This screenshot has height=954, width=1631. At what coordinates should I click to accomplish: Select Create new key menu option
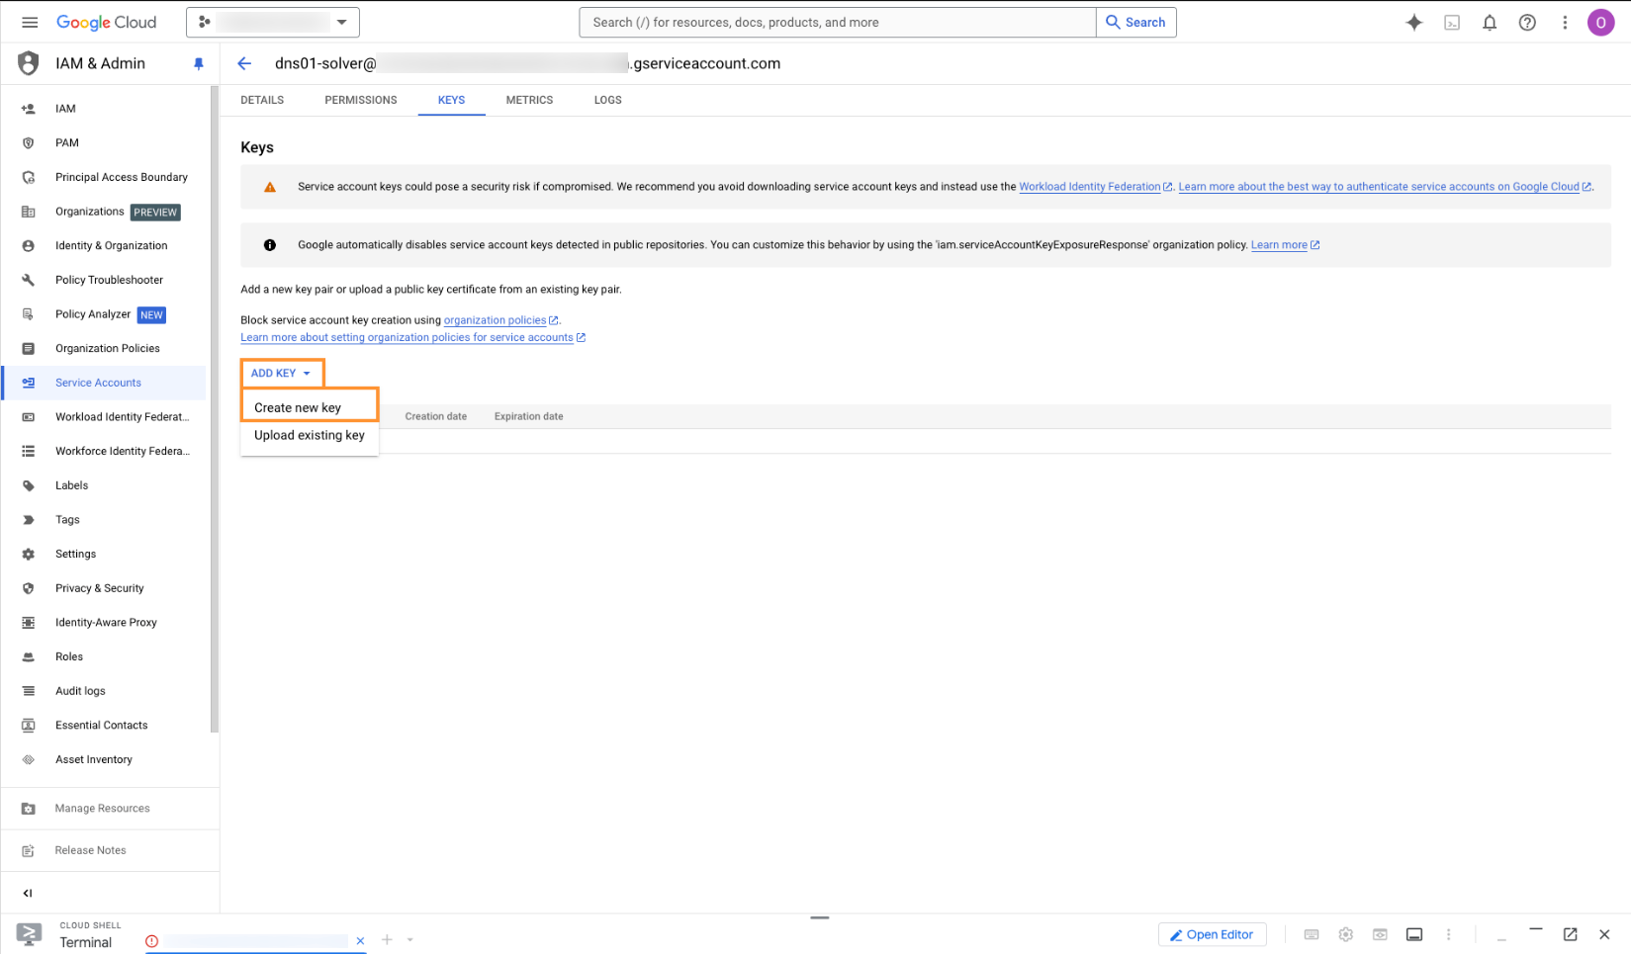(x=298, y=407)
